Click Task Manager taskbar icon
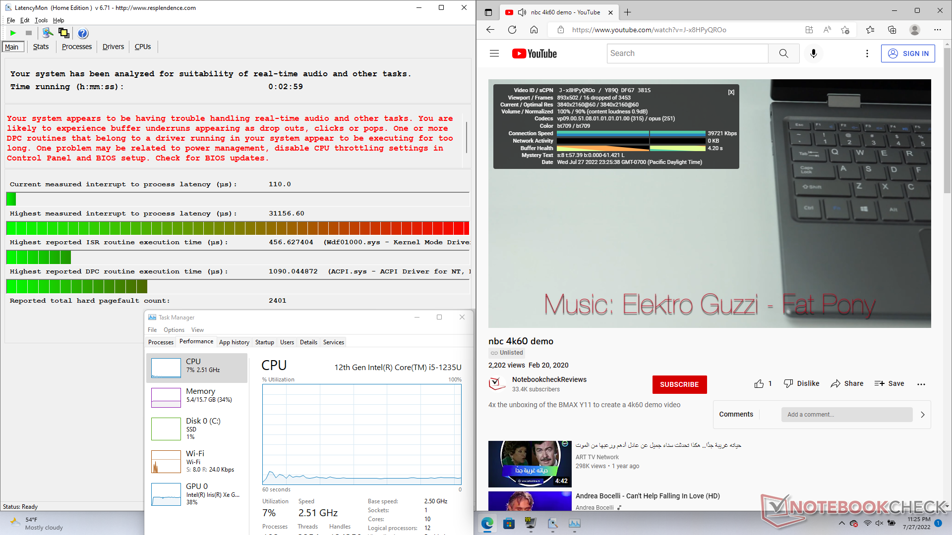This screenshot has height=535, width=952. 574,523
